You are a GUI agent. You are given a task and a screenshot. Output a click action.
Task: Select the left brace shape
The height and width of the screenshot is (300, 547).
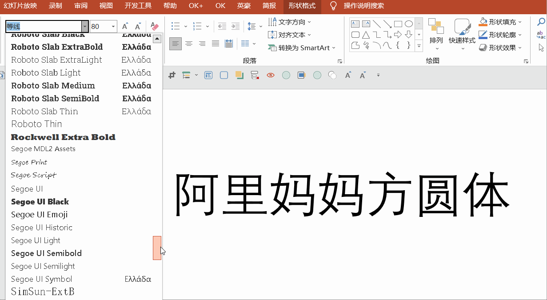398,45
